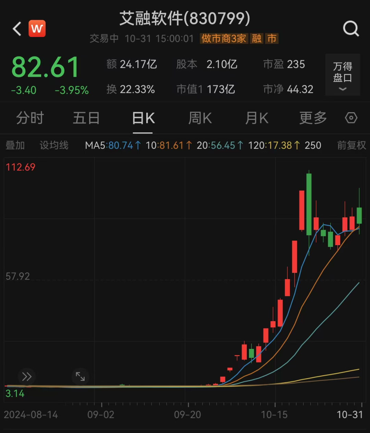Tap the double-chevron scroll icon on chart
The width and height of the screenshot is (370, 433).
click(x=27, y=376)
